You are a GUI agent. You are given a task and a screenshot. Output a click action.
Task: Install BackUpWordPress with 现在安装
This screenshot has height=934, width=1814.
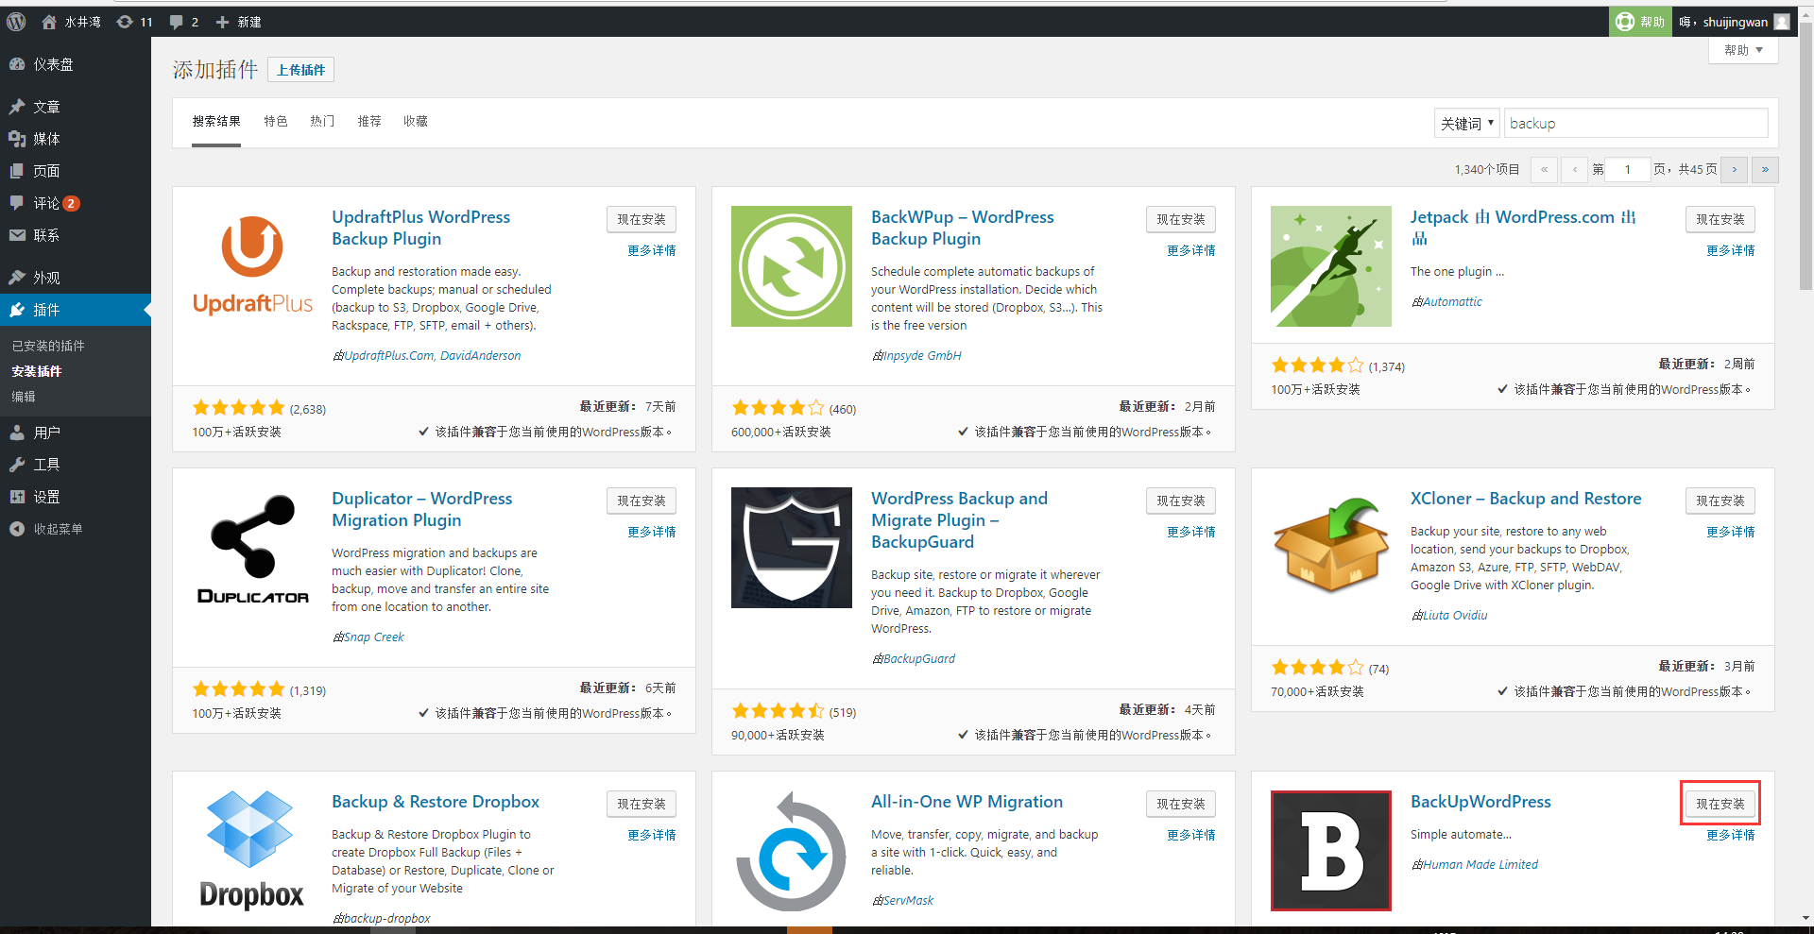tap(1720, 804)
